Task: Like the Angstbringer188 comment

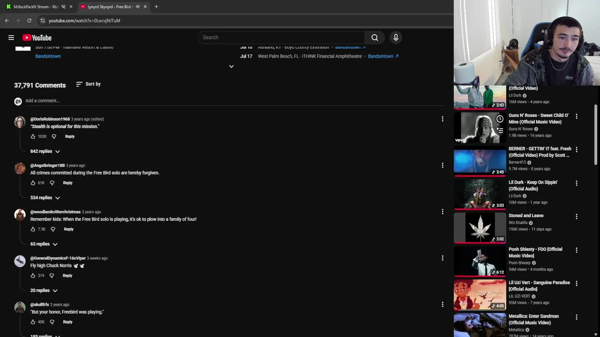Action: [33, 183]
